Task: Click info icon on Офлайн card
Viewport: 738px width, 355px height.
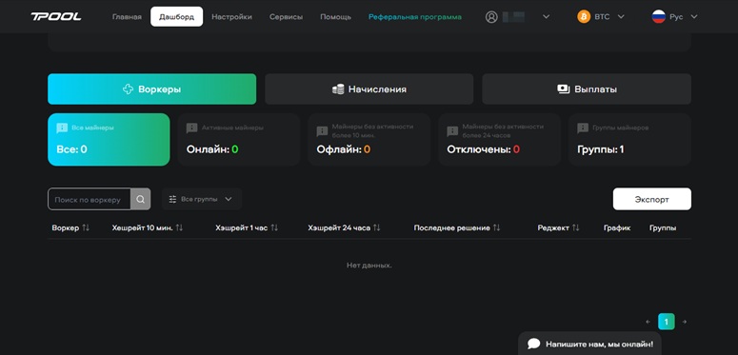Action: click(323, 130)
